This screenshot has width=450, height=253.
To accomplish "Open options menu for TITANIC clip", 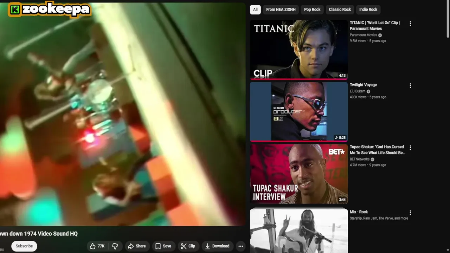I will pos(410,24).
